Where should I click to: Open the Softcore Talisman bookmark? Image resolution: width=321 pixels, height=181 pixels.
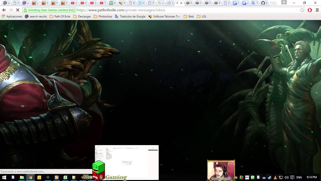165,16
